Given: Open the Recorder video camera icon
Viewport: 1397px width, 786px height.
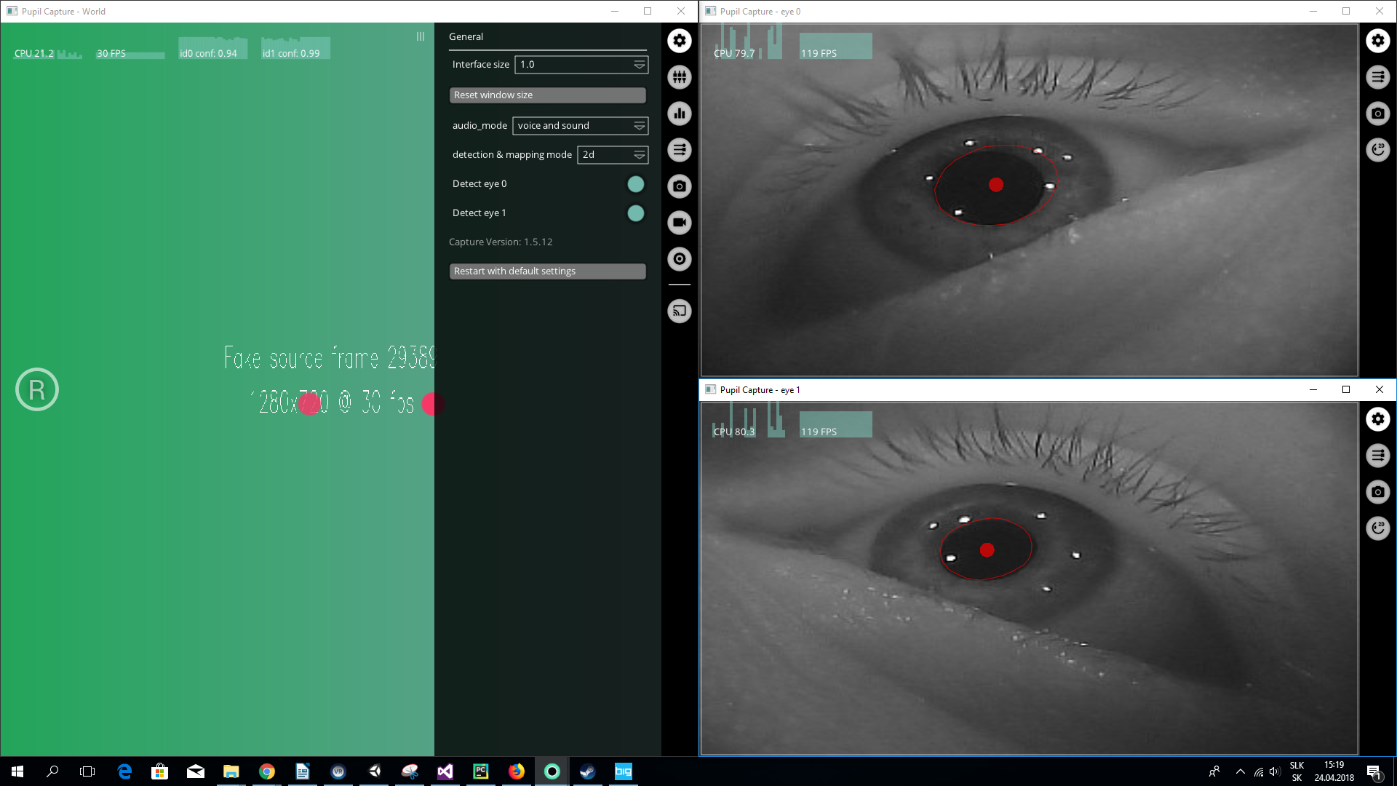Looking at the screenshot, I should click(679, 223).
